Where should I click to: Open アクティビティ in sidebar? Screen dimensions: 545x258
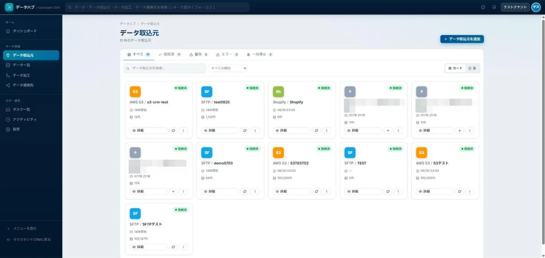point(31,119)
